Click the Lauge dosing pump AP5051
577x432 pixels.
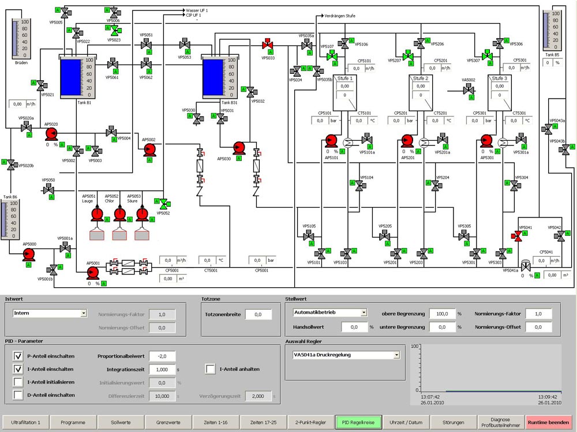pos(97,215)
